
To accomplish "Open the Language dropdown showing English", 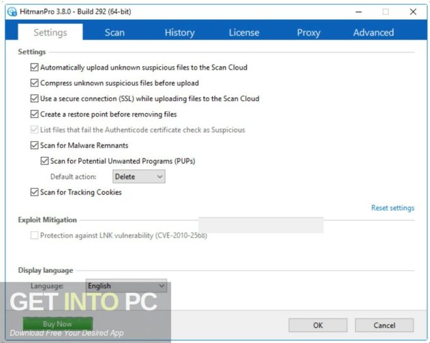I will (x=126, y=286).
